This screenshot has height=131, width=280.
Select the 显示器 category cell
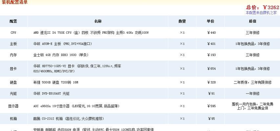point(13,106)
